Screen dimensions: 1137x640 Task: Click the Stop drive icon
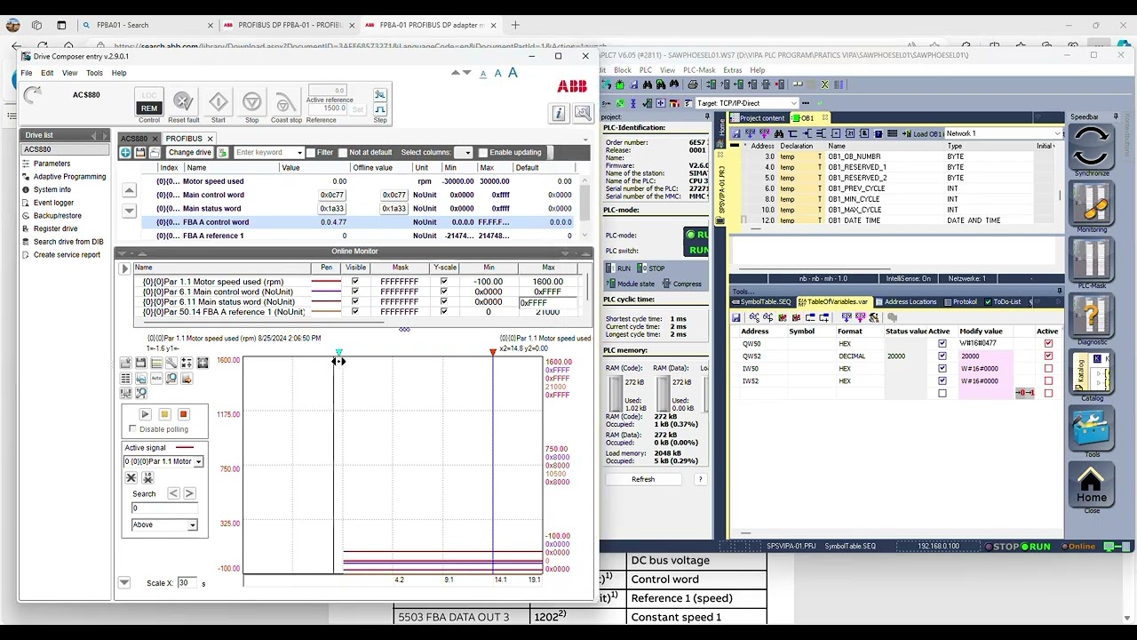point(252,101)
